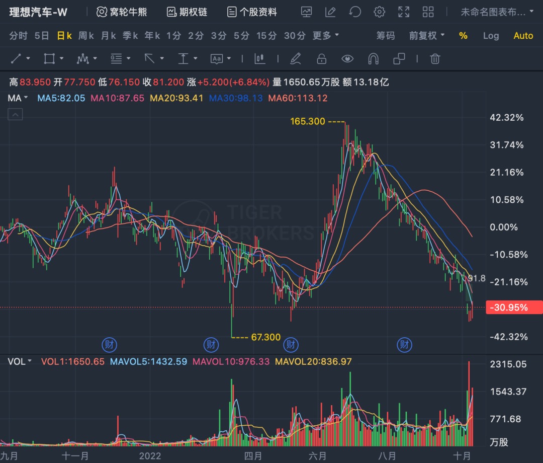
Task: Enter fullscreen chart mode
Action: click(403, 12)
